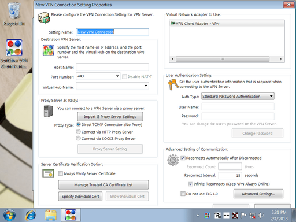296x222 pixels.
Task: Open Internet Explorer from the taskbar
Action: tap(31, 215)
